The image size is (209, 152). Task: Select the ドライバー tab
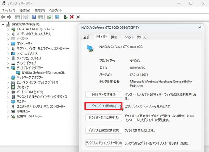102,37
